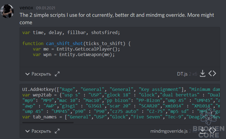
Task: Download the DT.js file
Action: [x=203, y=73]
